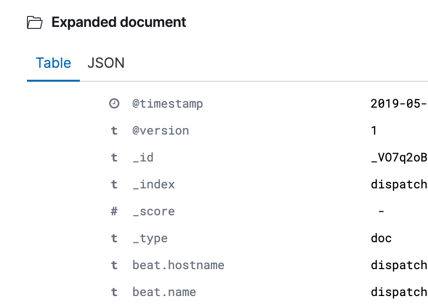This screenshot has width=428, height=304.
Task: Click the doc value of _type
Action: pyautogui.click(x=381, y=238)
